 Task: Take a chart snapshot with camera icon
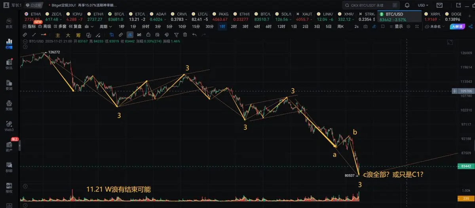[x=365, y=26]
